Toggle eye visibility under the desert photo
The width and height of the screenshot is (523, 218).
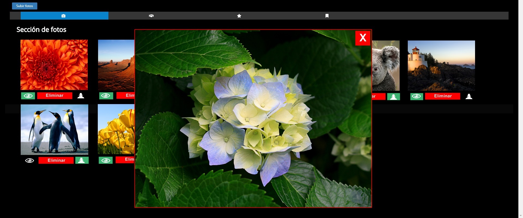(106, 96)
